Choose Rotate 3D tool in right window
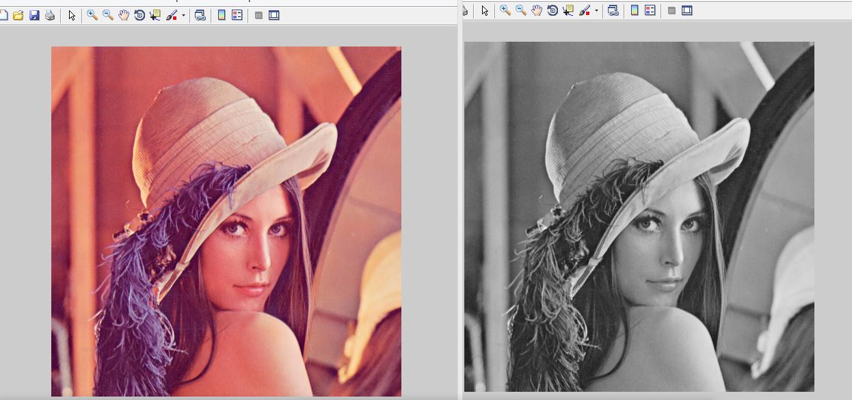 click(x=553, y=10)
